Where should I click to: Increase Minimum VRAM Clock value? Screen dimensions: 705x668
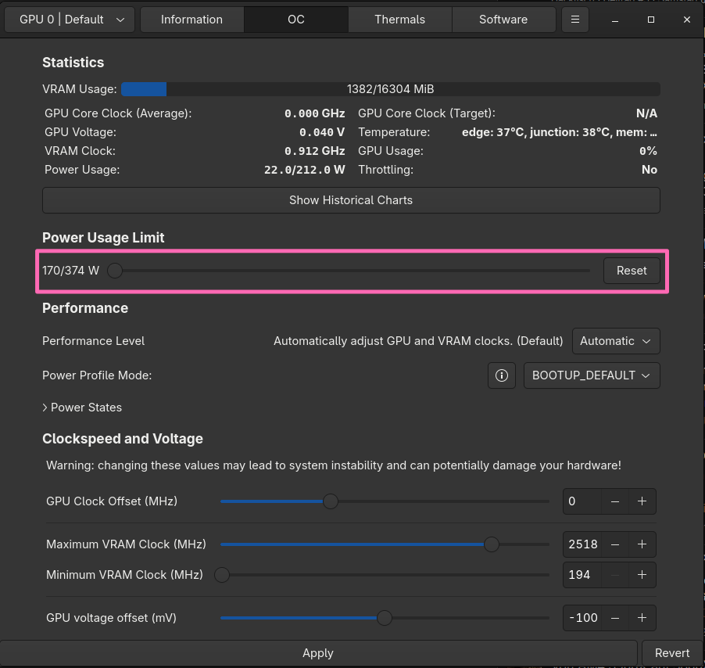coord(642,575)
